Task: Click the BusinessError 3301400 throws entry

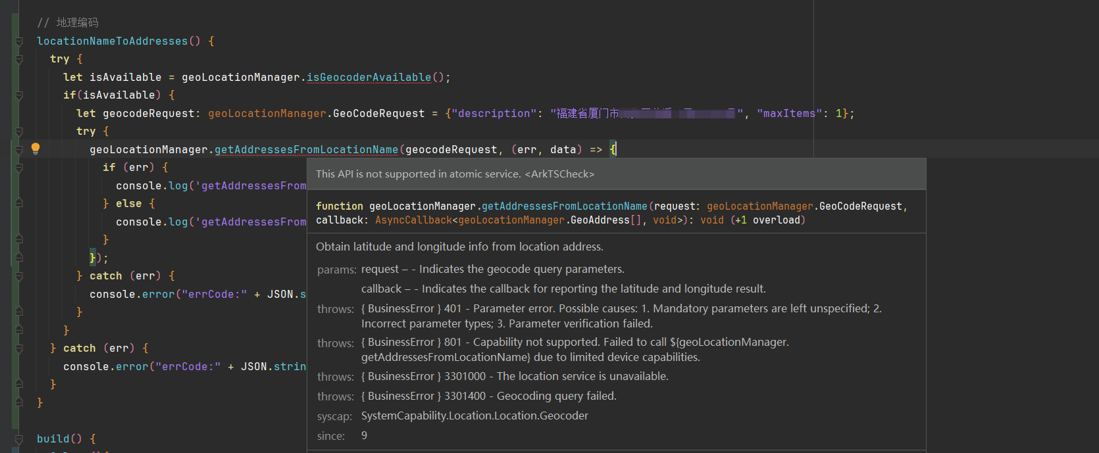Action: tap(489, 396)
